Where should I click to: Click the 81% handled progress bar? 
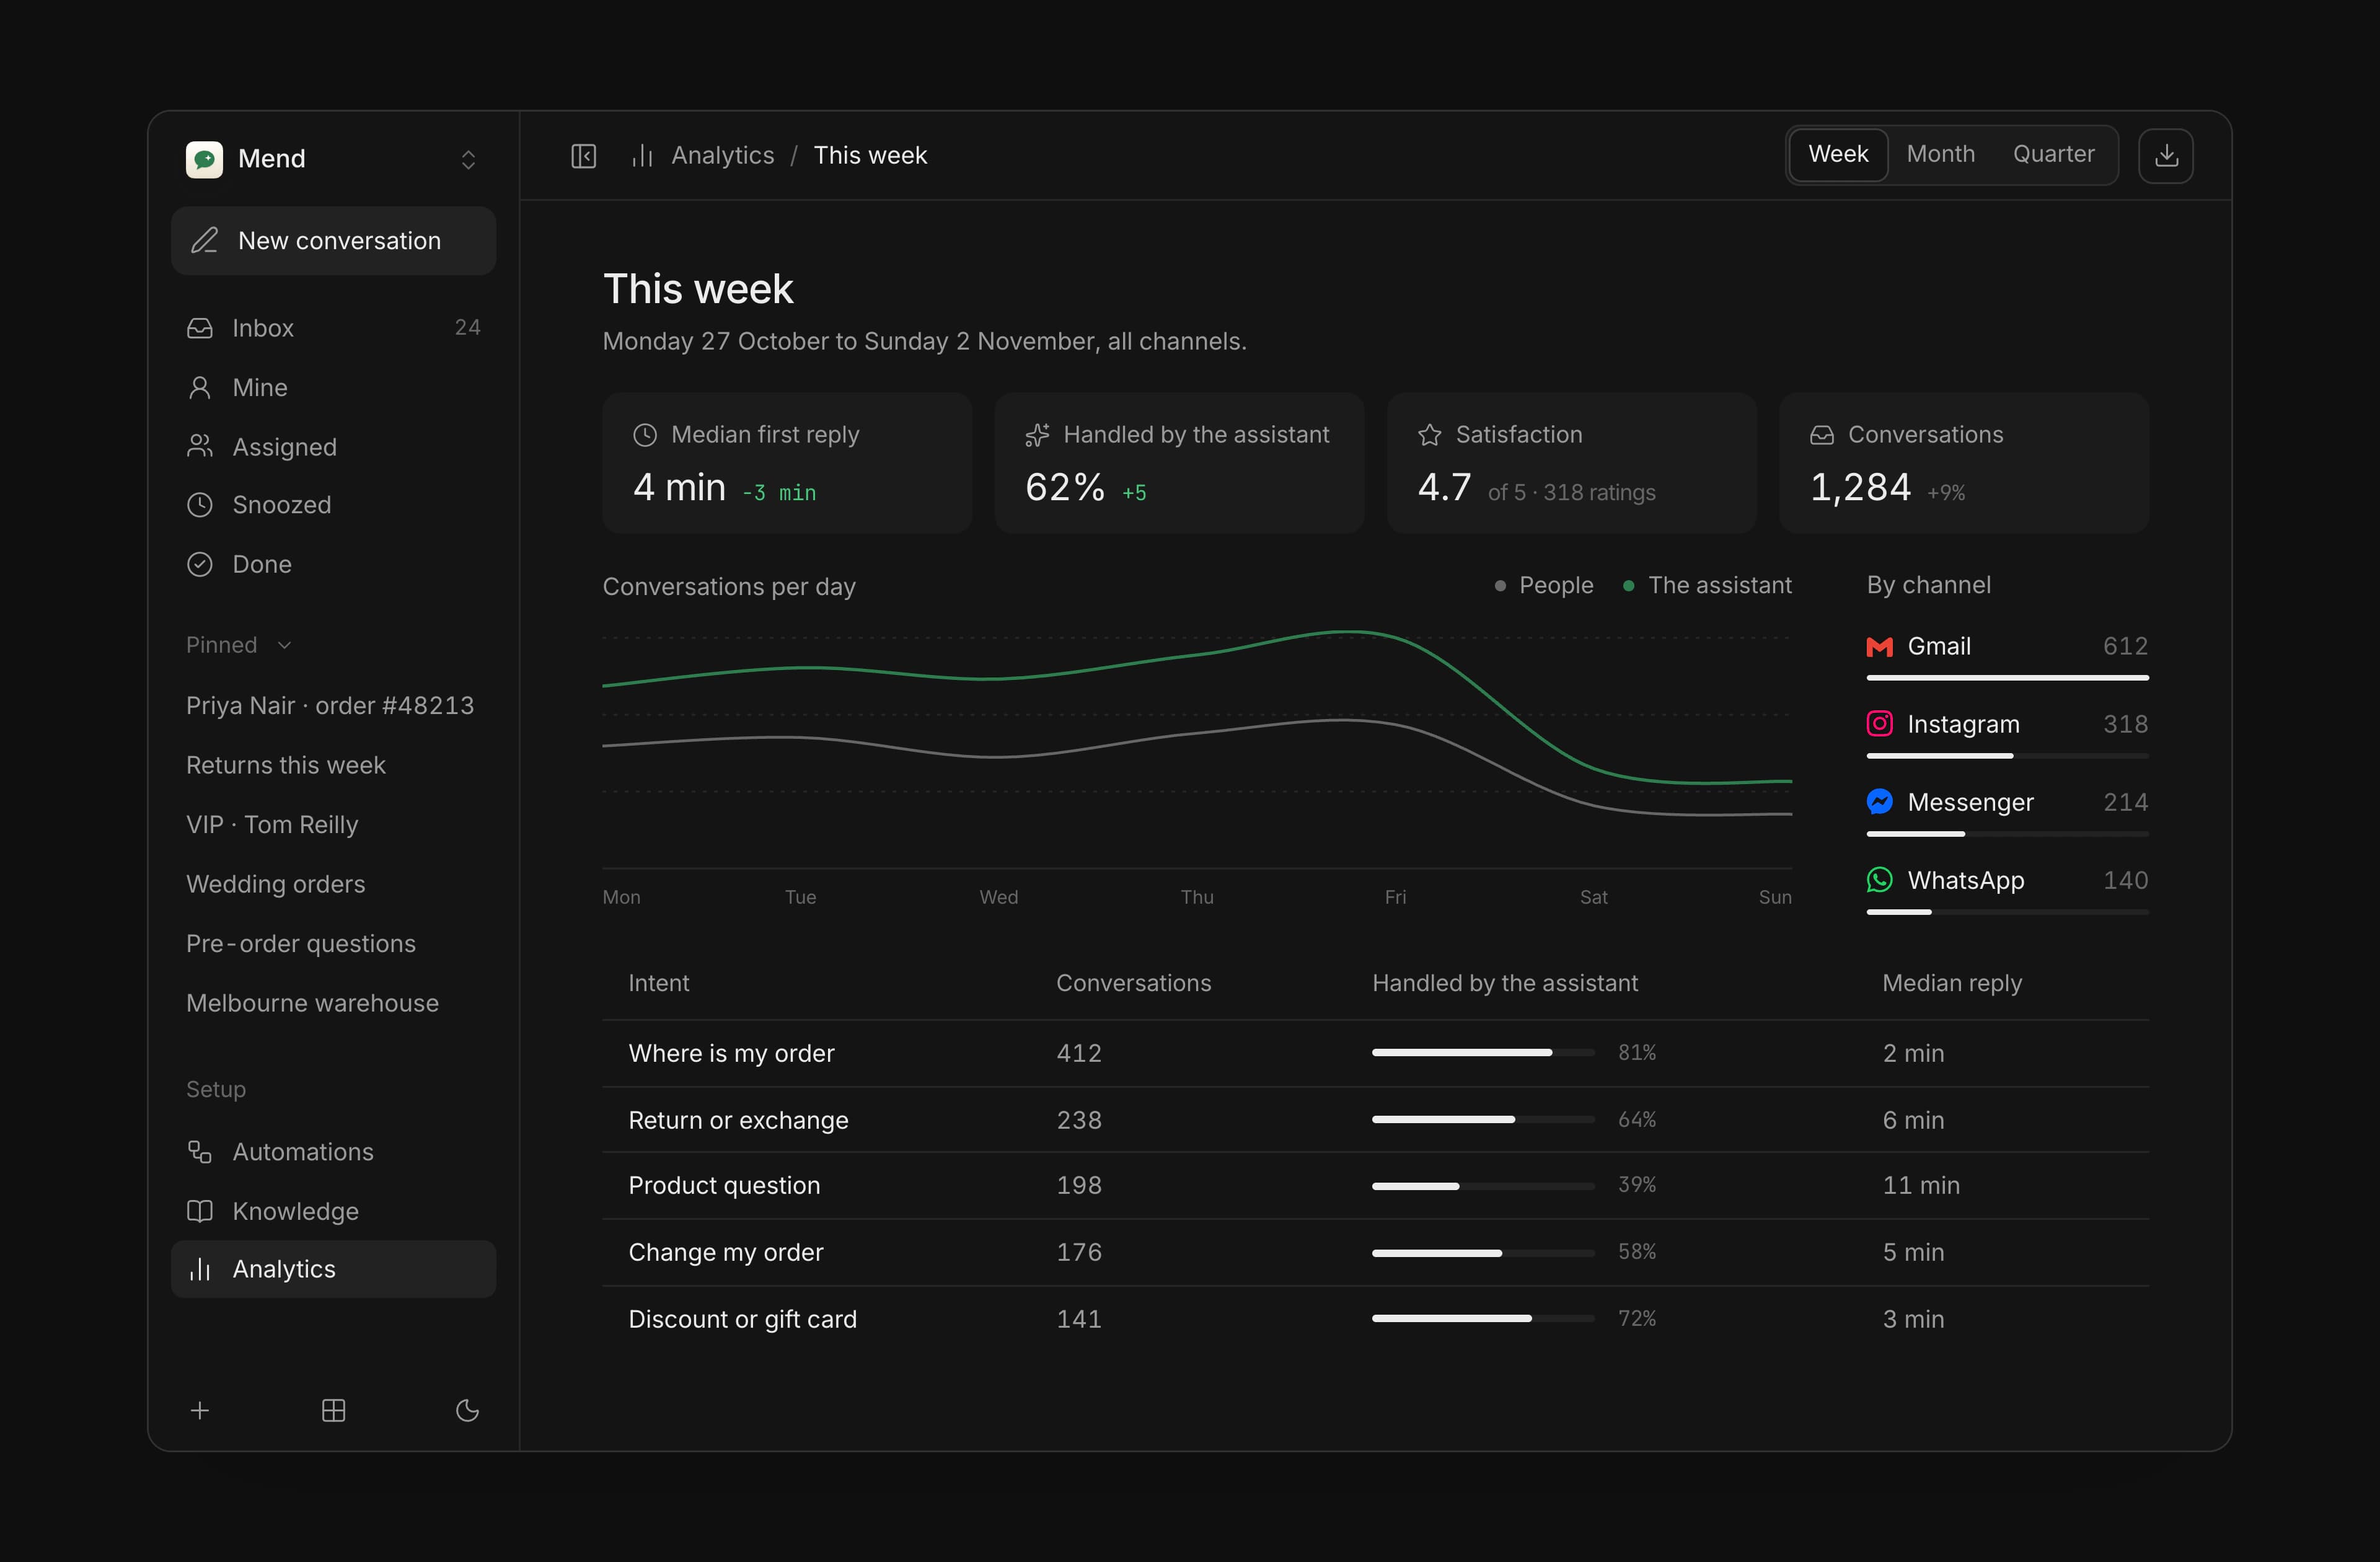tap(1483, 1053)
